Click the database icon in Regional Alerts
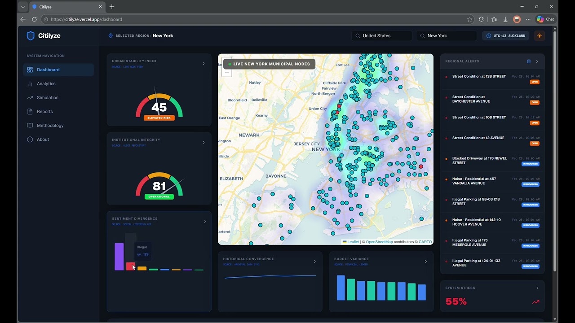Image resolution: width=575 pixels, height=323 pixels. click(x=529, y=61)
